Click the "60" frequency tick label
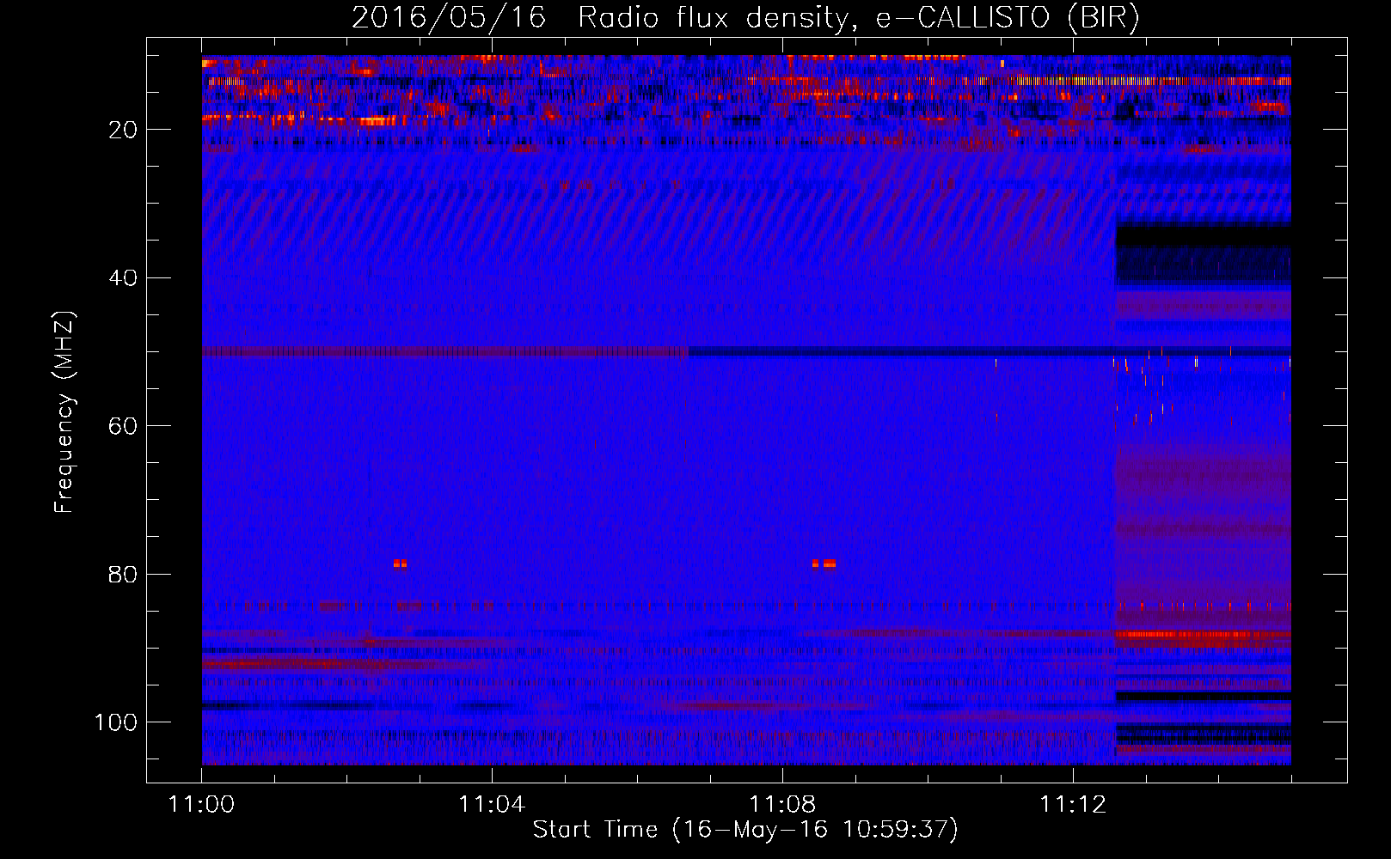The height and width of the screenshot is (859, 1391). click(123, 426)
